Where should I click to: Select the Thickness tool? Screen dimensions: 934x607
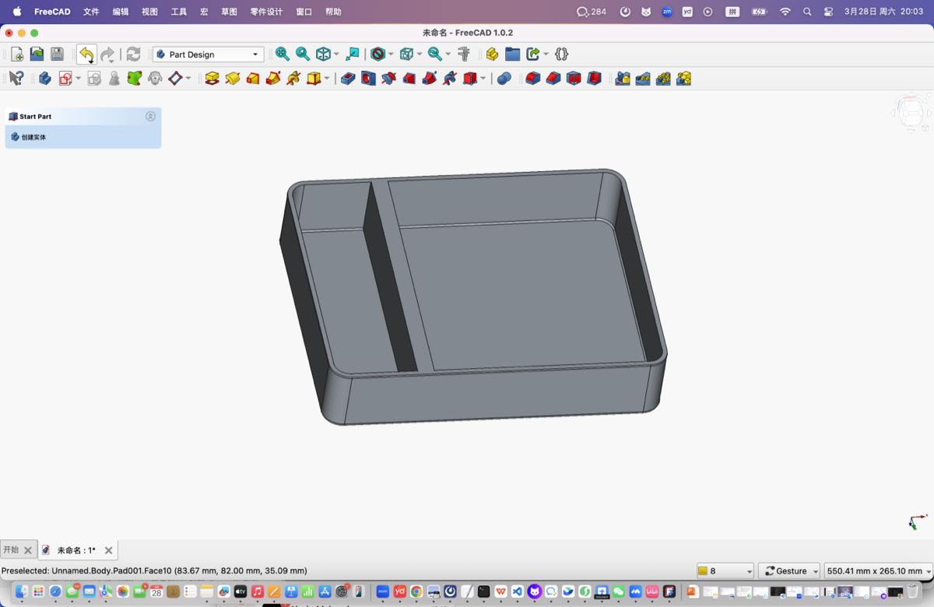point(594,79)
